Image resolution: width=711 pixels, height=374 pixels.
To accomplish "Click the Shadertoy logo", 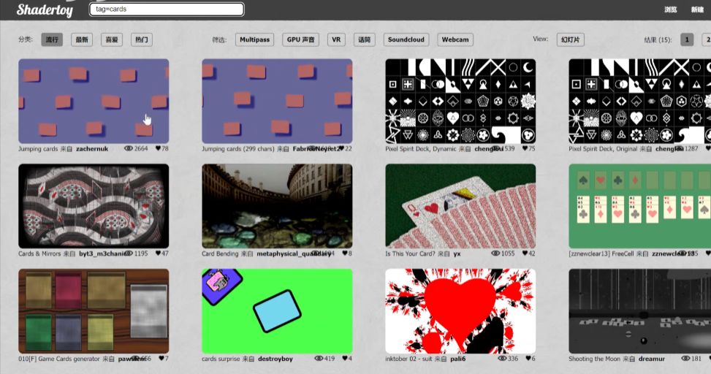I will (x=45, y=9).
